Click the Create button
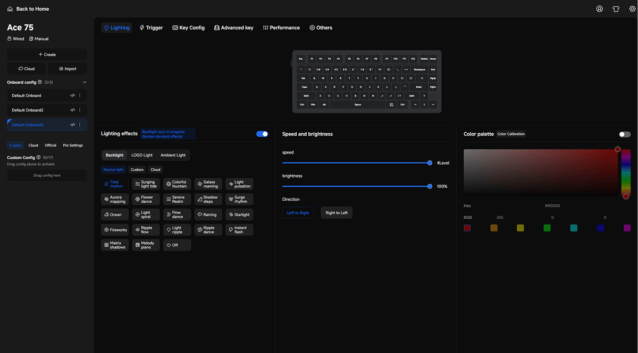638x353 pixels. click(x=47, y=54)
